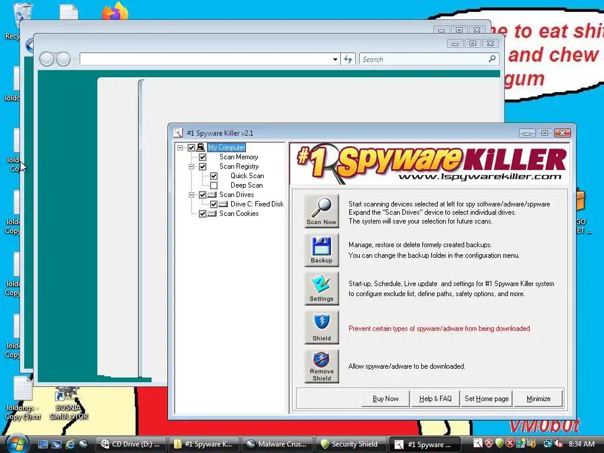The height and width of the screenshot is (453, 604).
Task: Click the red 'Prevent certain types of spyware' text
Action: [x=439, y=329]
